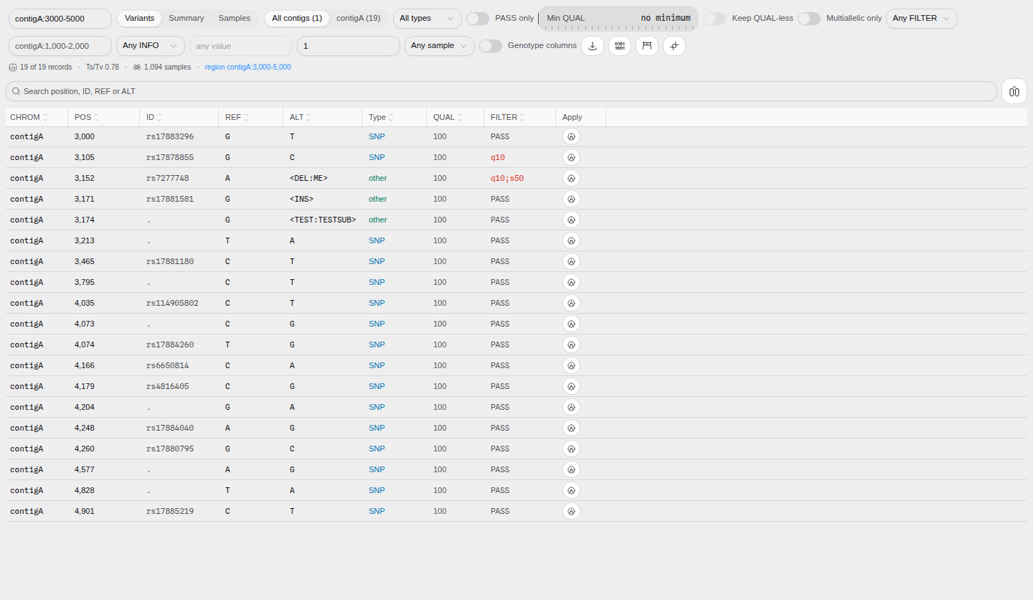Switch to the Samples tab
The image size is (1033, 600).
coord(235,19)
